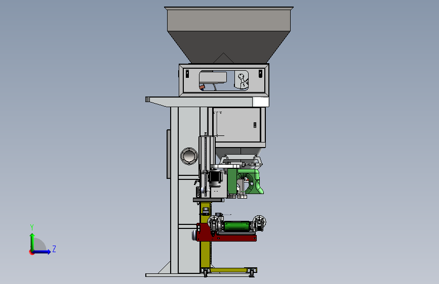Viewport: 439px width, 284px height.
Task: Click the green Y axis of the triad
Action: (32, 242)
